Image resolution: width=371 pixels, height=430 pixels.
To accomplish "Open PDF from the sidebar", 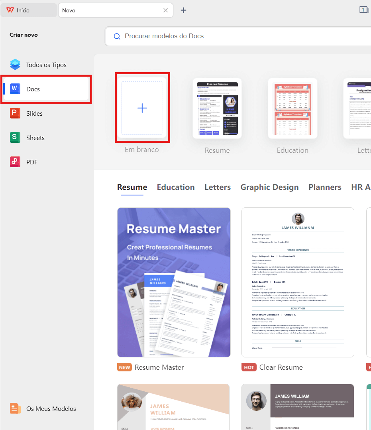I will 46,162.
